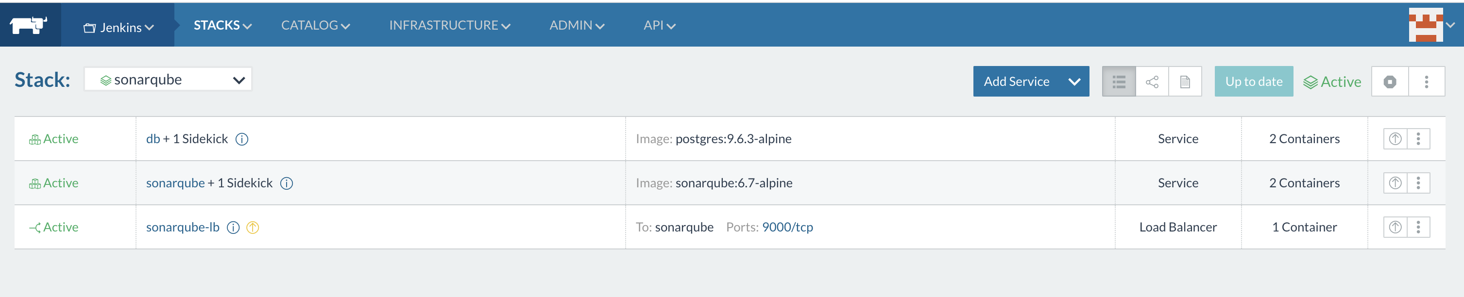
Task: Switch to list view
Action: [1119, 82]
